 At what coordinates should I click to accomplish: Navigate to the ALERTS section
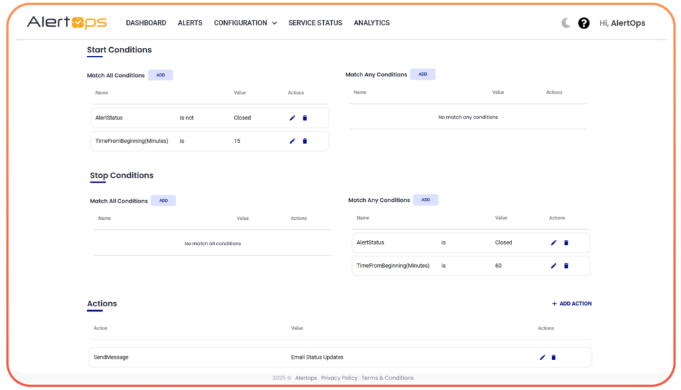click(190, 23)
